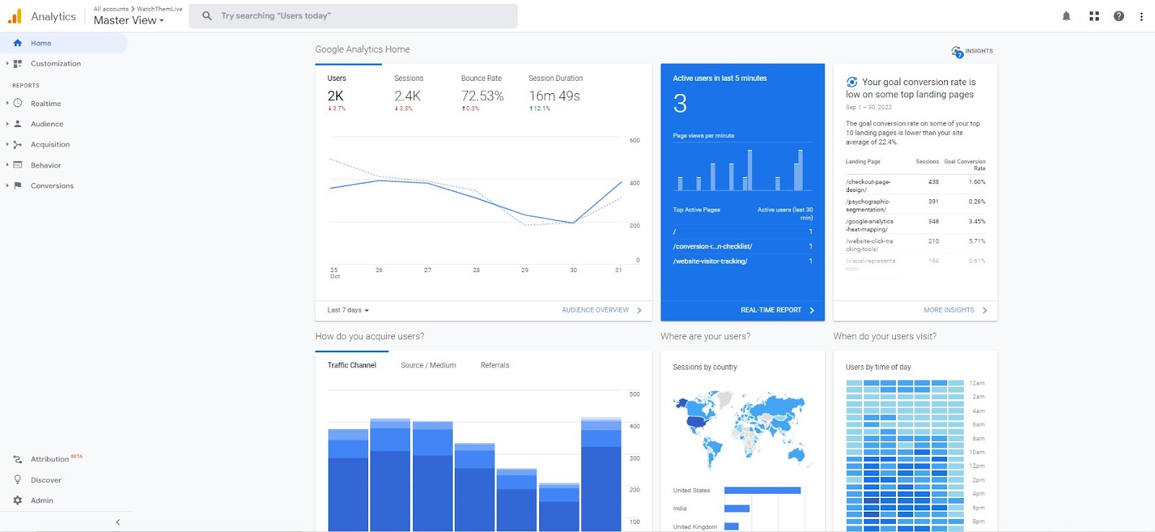This screenshot has width=1155, height=532.
Task: Click the Behavior window icon
Action: 17,165
